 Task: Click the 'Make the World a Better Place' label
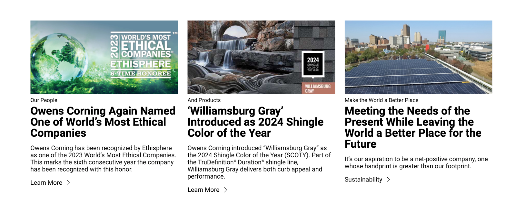[x=382, y=100]
